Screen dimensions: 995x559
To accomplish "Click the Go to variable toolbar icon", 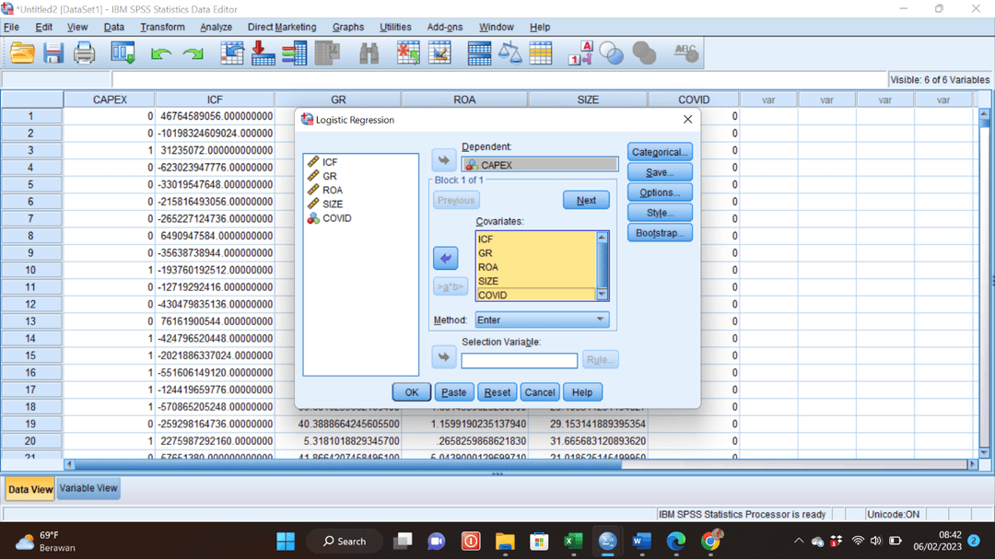I will [x=263, y=53].
